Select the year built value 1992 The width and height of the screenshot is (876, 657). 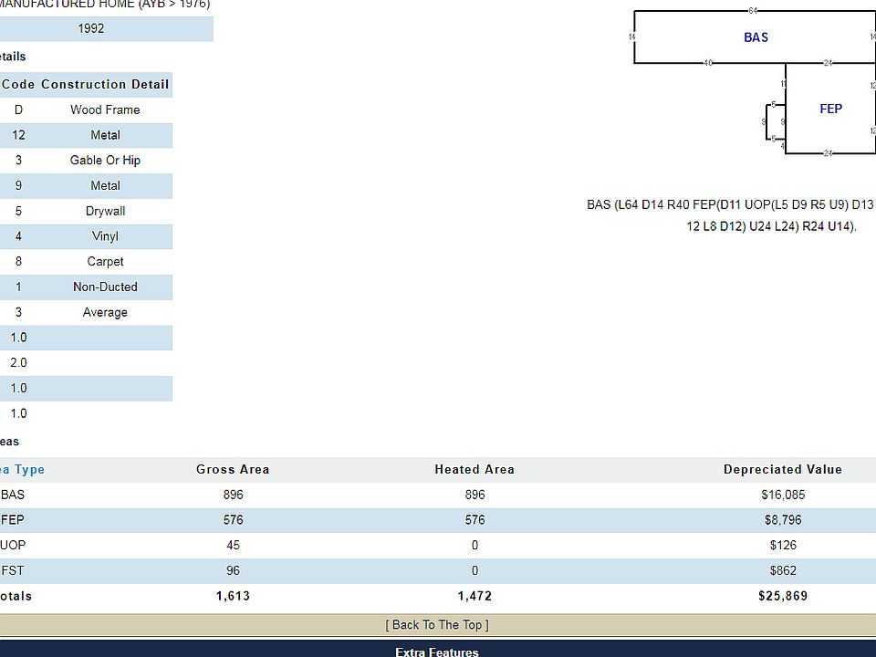(91, 28)
